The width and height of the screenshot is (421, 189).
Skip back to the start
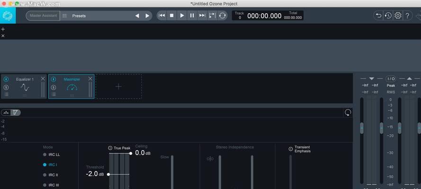click(x=162, y=16)
